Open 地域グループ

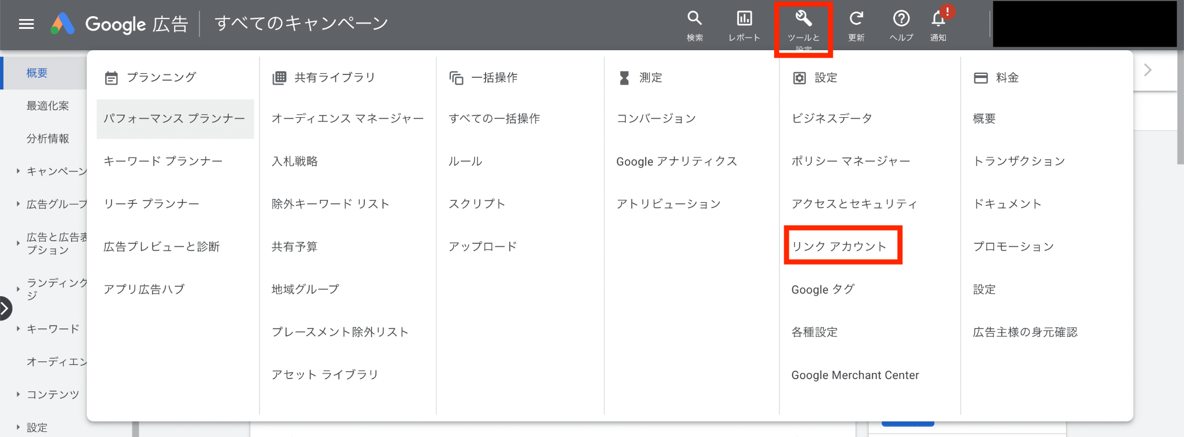coord(305,289)
